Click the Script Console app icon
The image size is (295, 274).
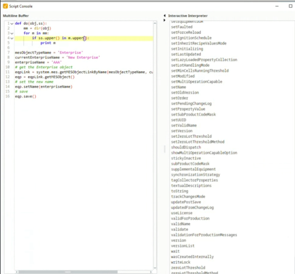point(5,6)
